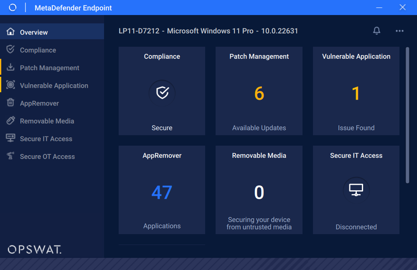Screen dimensions: 417x270
Task: Minimize the MetaDefender Endpoint window
Action: click(x=379, y=8)
